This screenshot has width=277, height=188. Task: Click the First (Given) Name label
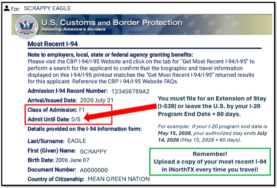coord(51,151)
